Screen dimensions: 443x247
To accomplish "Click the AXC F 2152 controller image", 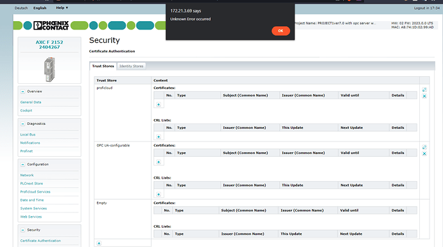I will click(49, 69).
